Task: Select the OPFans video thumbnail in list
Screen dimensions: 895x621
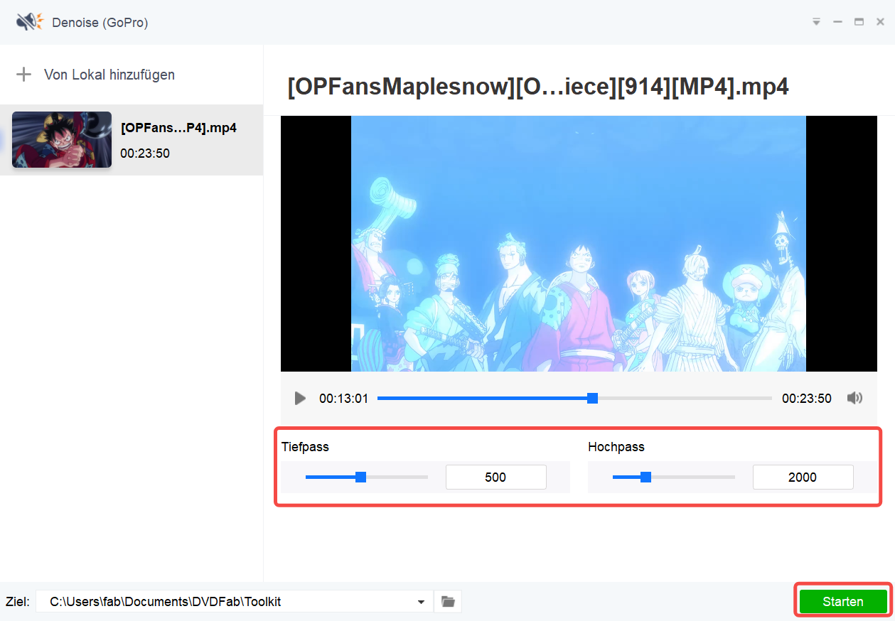Action: (x=62, y=139)
